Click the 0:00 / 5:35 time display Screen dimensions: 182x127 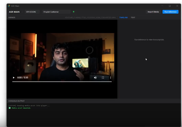tap(23, 78)
